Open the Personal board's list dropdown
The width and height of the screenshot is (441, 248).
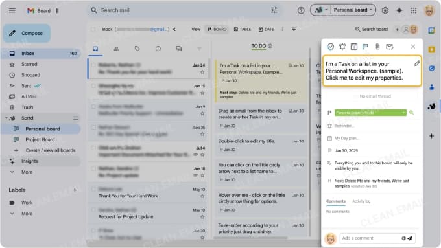[370, 113]
